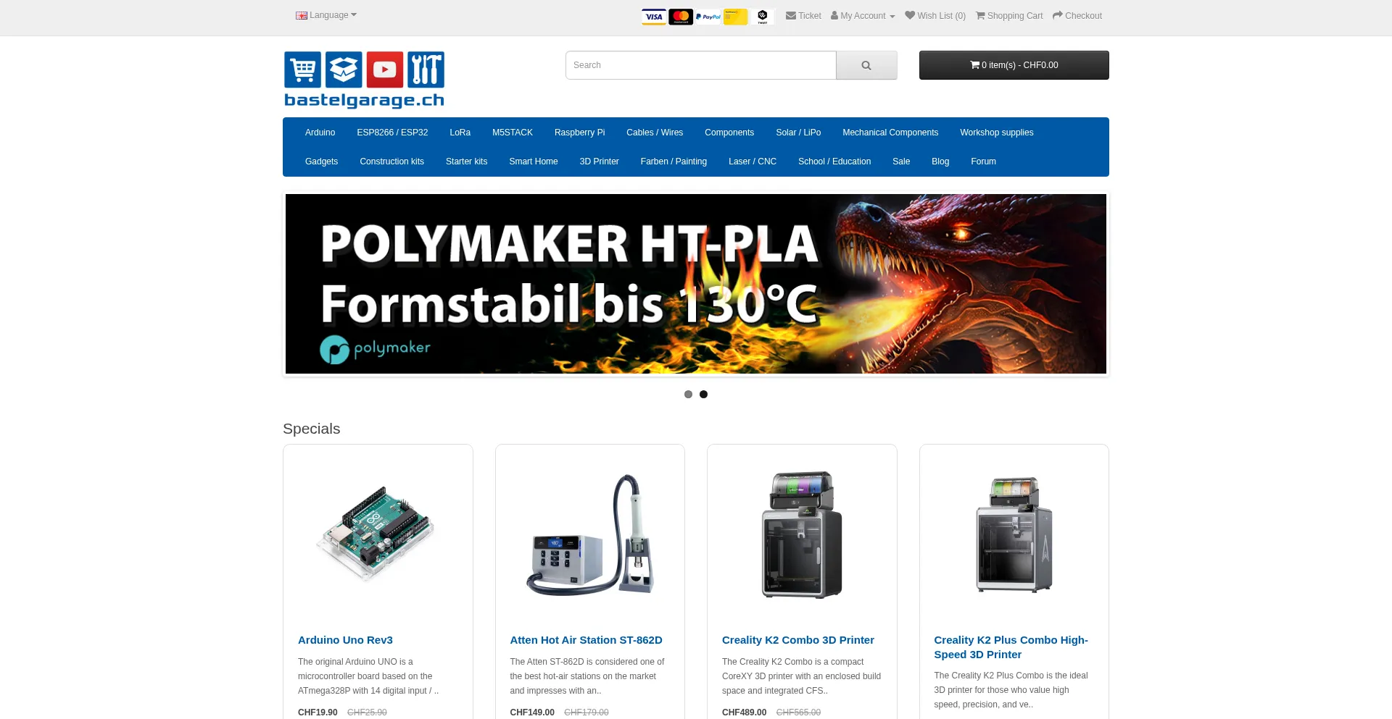Open the Sale menu item
This screenshot has width=1392, height=719.
[901, 161]
